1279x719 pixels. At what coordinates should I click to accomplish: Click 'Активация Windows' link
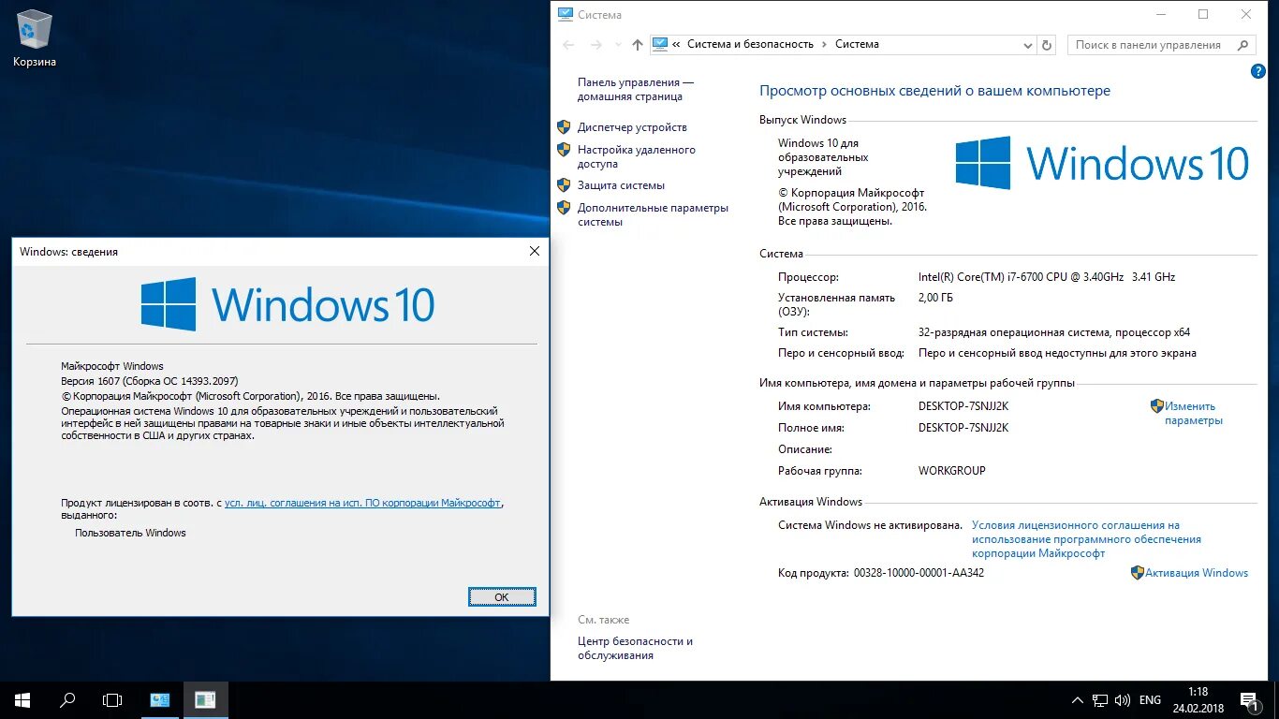click(1197, 573)
